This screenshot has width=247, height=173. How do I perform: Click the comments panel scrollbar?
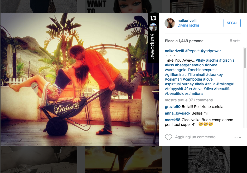click(x=245, y=58)
